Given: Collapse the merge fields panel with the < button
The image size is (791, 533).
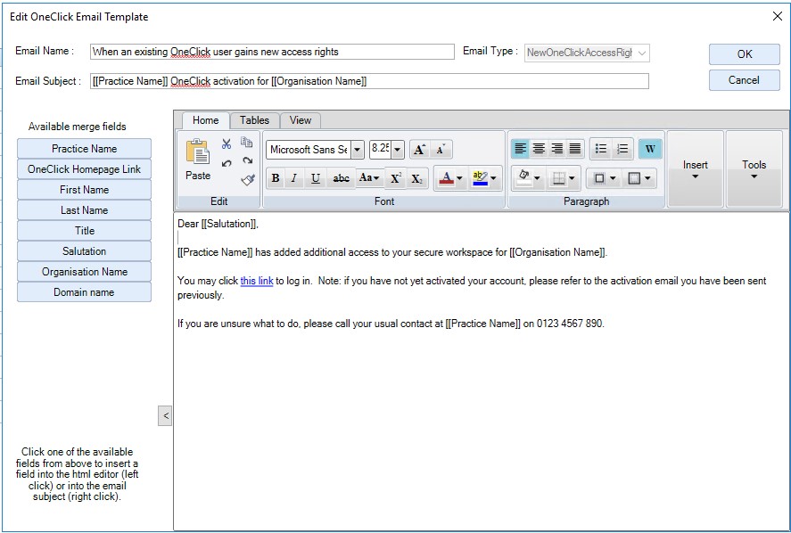Looking at the screenshot, I should click(x=165, y=416).
